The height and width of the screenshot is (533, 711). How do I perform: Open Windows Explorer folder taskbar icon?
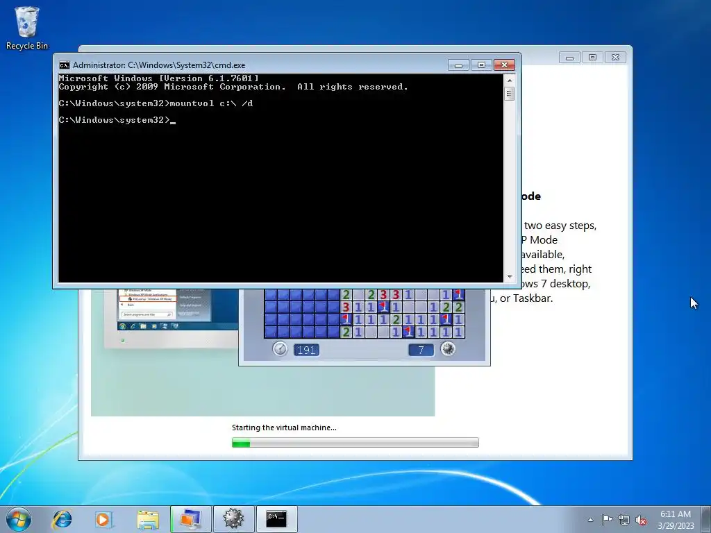148,519
